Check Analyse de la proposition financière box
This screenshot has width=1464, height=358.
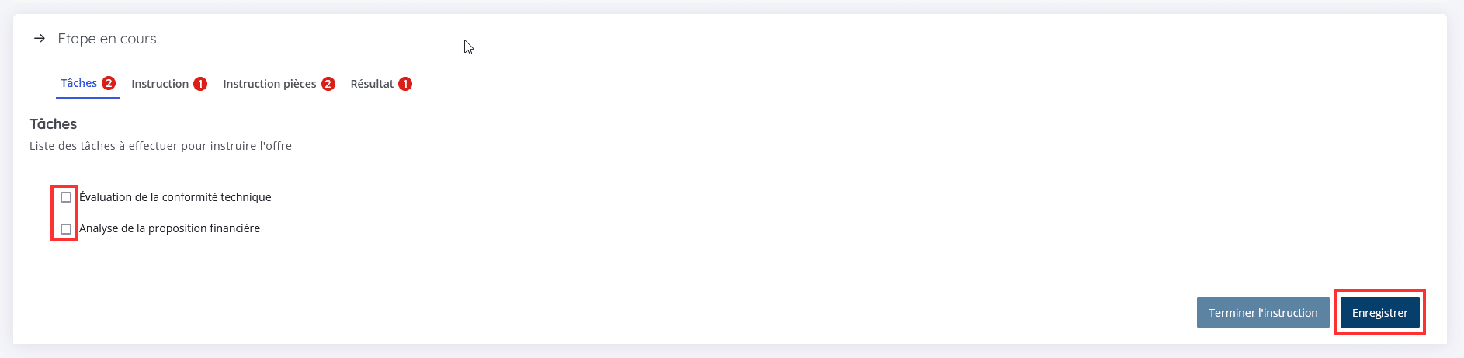pos(66,229)
